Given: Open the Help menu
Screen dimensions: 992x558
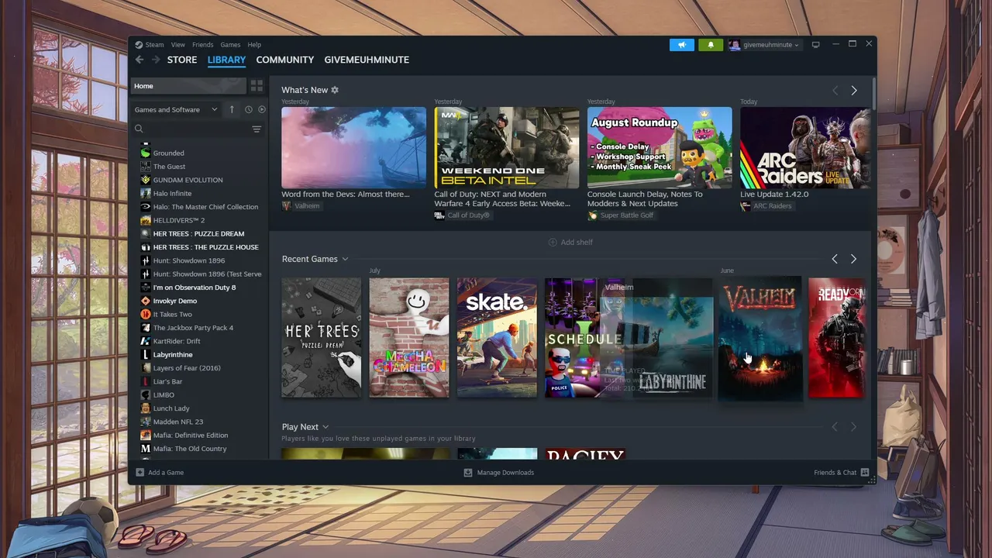Looking at the screenshot, I should pos(254,45).
